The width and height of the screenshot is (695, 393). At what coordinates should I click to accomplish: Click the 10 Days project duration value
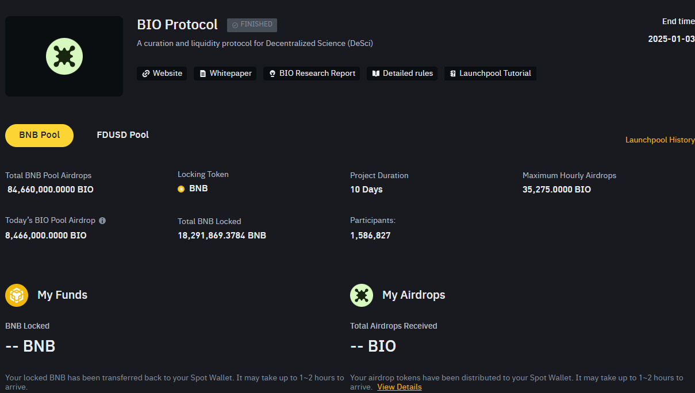[366, 190]
